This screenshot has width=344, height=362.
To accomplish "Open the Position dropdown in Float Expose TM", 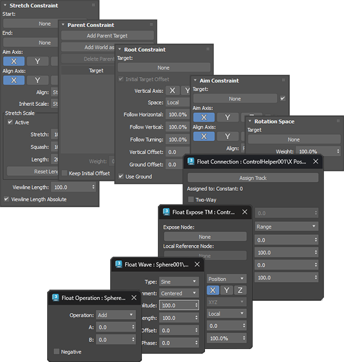I will [x=227, y=278].
